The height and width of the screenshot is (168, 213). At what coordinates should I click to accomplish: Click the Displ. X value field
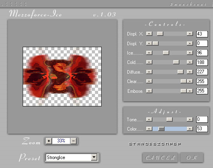point(202,34)
